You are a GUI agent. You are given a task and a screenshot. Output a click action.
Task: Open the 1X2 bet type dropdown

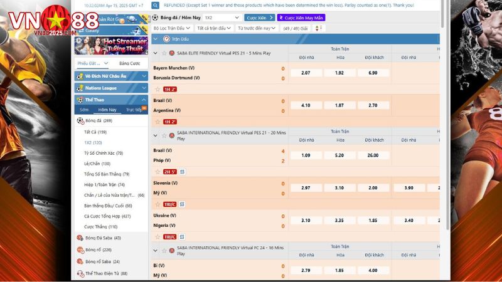coord(222,18)
